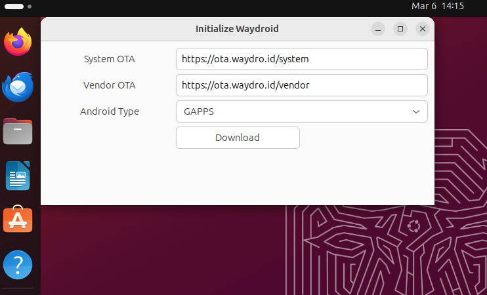This screenshot has width=487, height=295.
Task: Minimize the Initialize Waydroid window
Action: [378, 29]
